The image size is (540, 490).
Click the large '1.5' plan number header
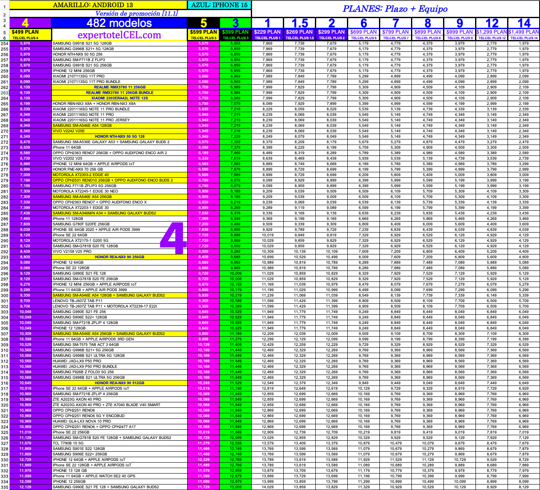tap(300, 23)
